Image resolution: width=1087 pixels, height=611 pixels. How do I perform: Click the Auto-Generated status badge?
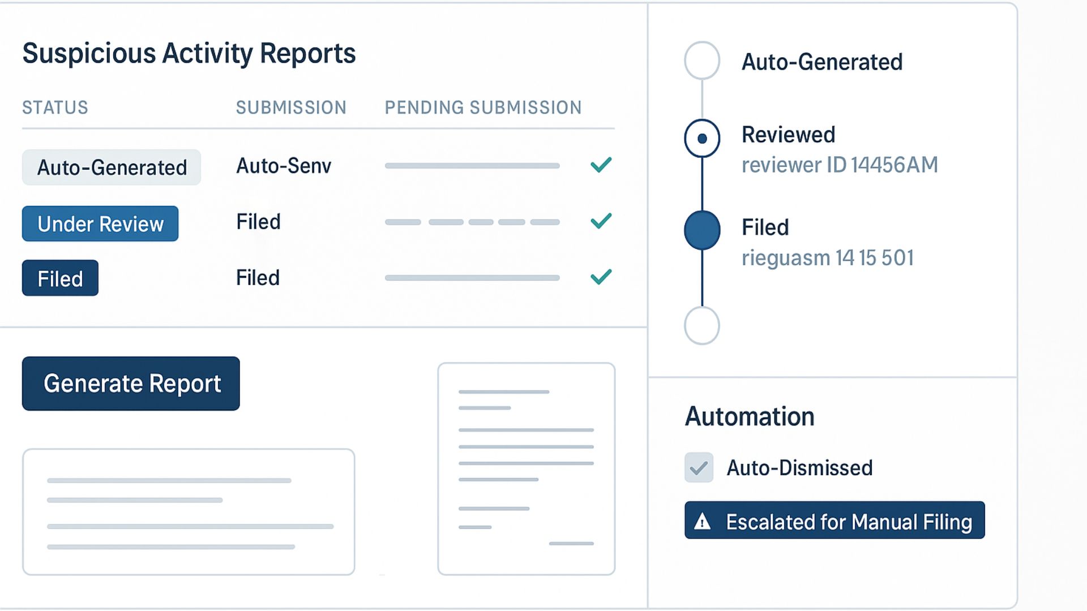(112, 167)
